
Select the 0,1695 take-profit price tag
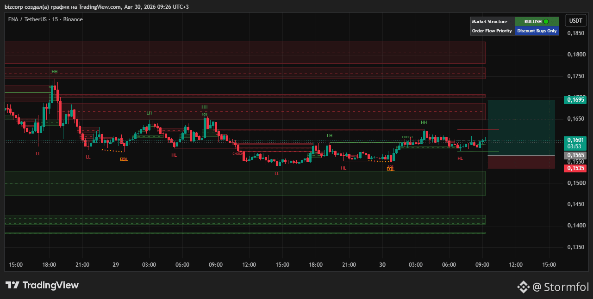coord(575,99)
